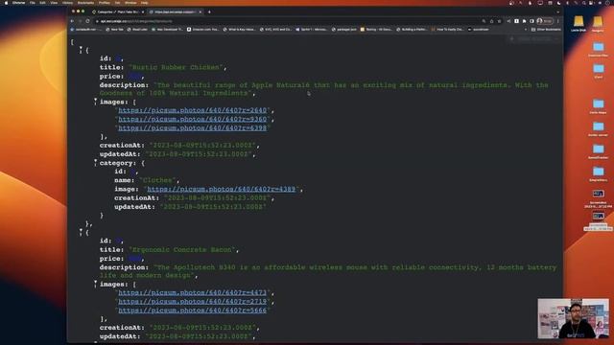The image size is (614, 345).
Task: Open Control Center in the menu bar
Action: (591, 3)
